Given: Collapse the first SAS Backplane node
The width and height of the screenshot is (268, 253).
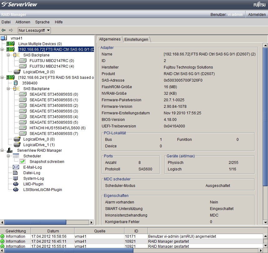Looking at the screenshot, I should coord(8,55).
